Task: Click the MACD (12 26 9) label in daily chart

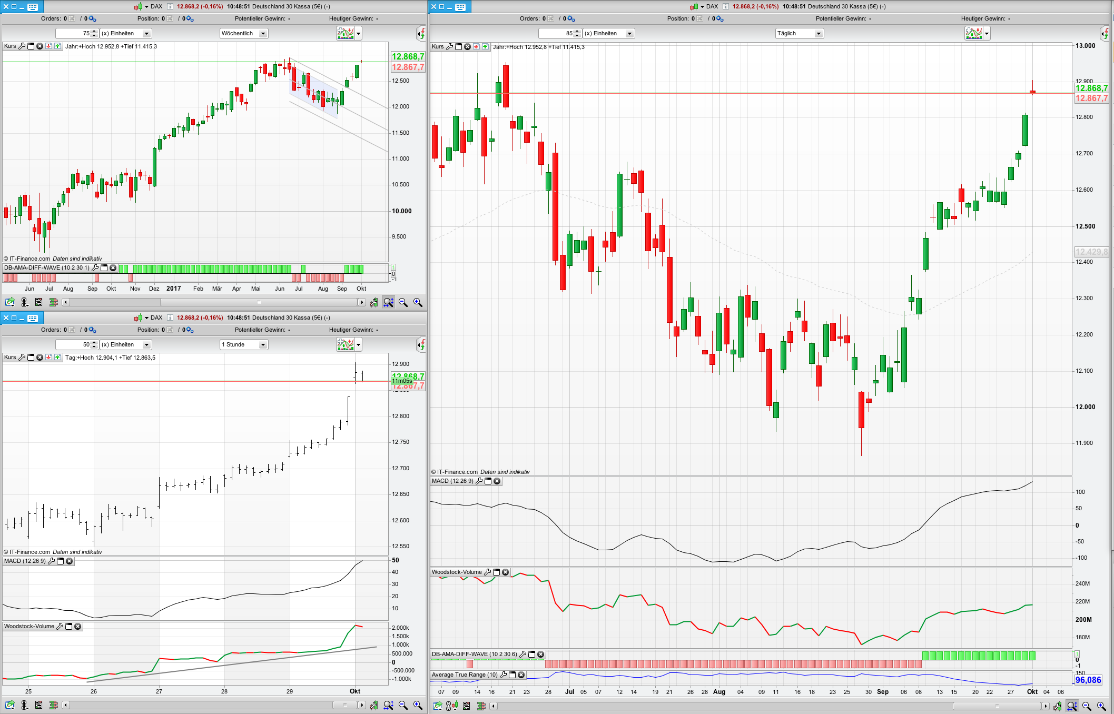Action: (x=452, y=481)
